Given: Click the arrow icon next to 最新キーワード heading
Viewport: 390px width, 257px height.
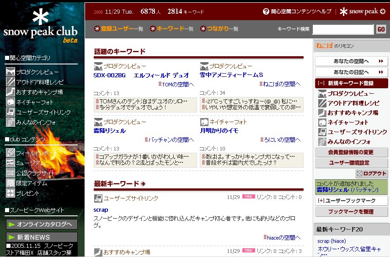Looking at the screenshot, I should [143, 184].
